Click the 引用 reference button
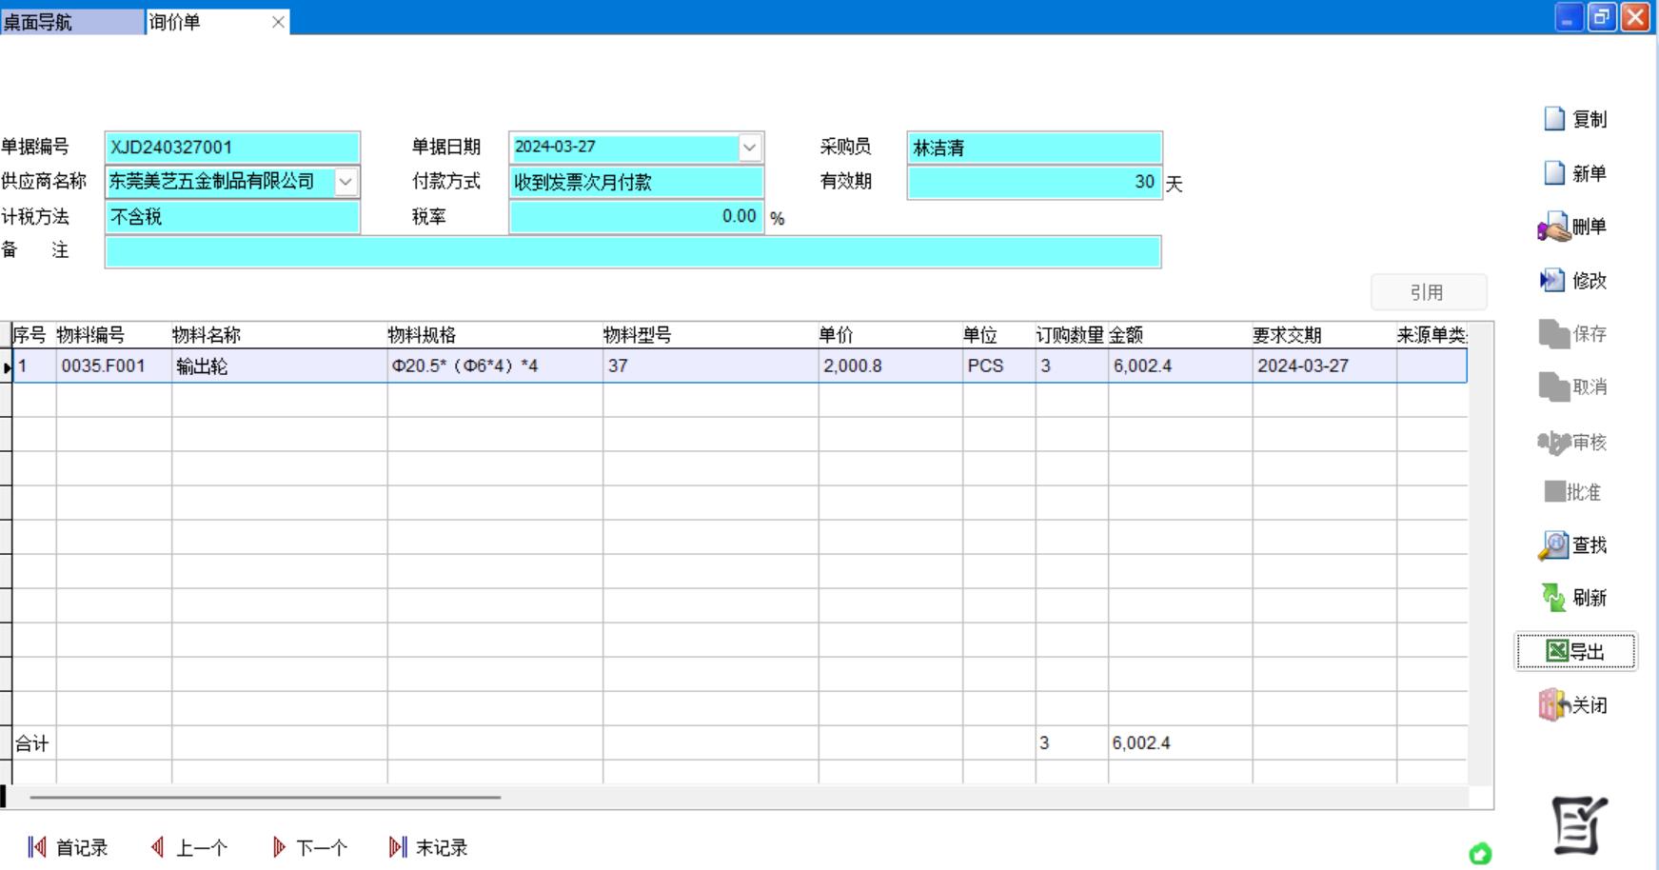The height and width of the screenshot is (870, 1659). (x=1428, y=292)
